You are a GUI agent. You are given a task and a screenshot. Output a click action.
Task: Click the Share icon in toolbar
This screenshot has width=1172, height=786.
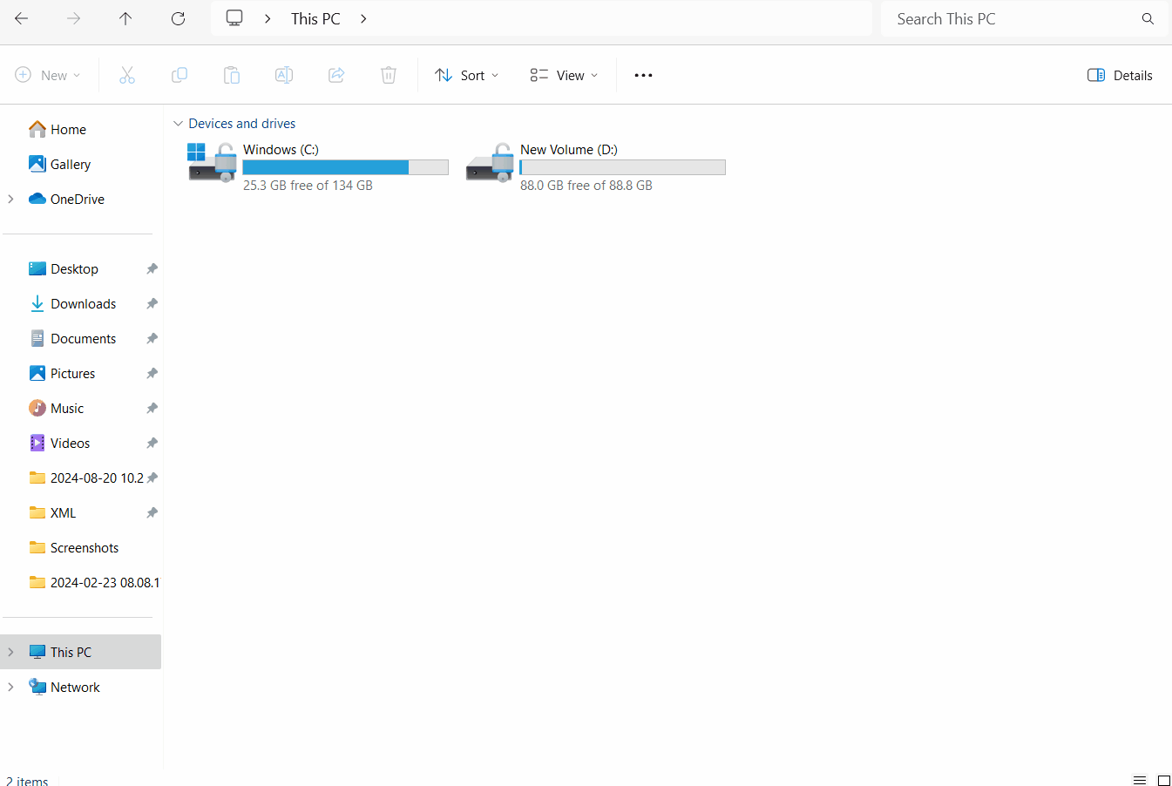point(336,76)
